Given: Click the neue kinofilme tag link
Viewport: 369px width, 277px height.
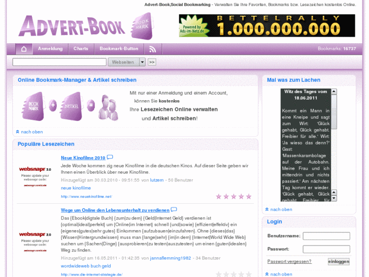Looking at the screenshot, I should click(76, 188).
